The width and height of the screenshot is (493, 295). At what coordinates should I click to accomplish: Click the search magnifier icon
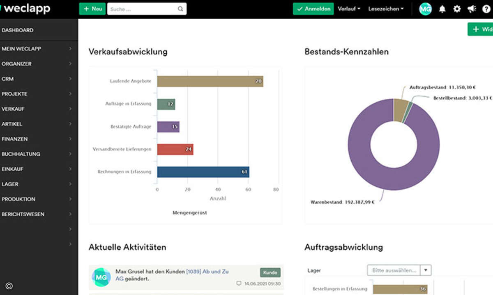[x=180, y=9]
